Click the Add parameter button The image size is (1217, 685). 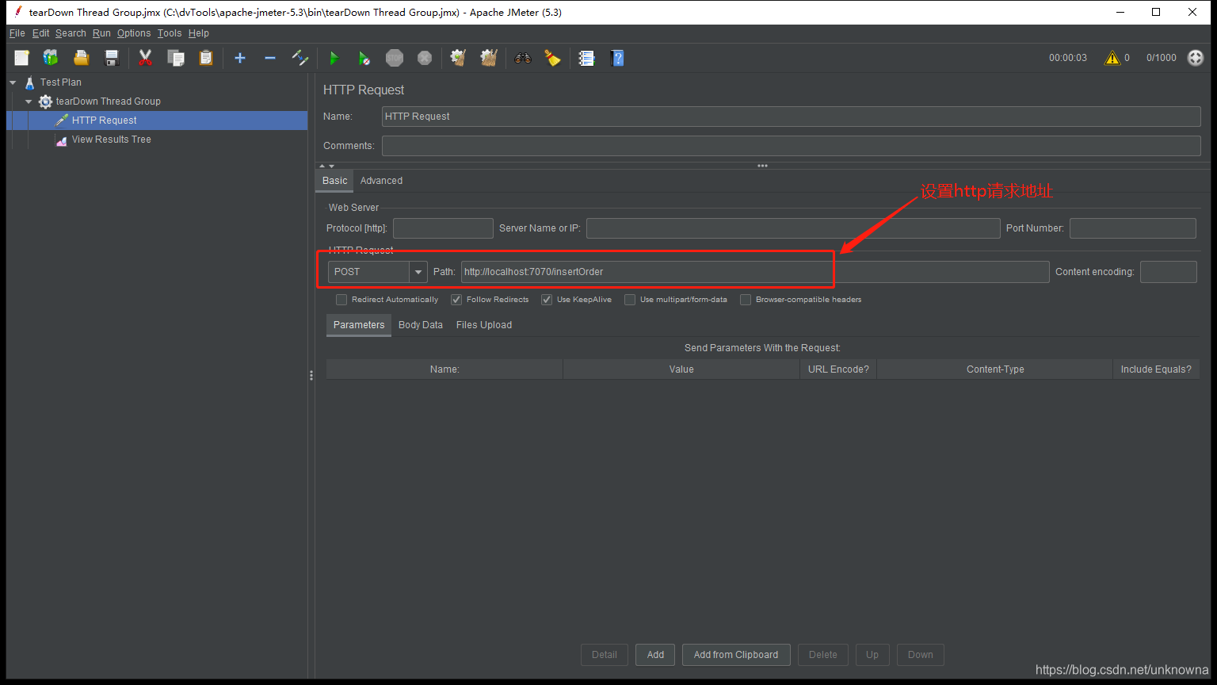point(655,655)
